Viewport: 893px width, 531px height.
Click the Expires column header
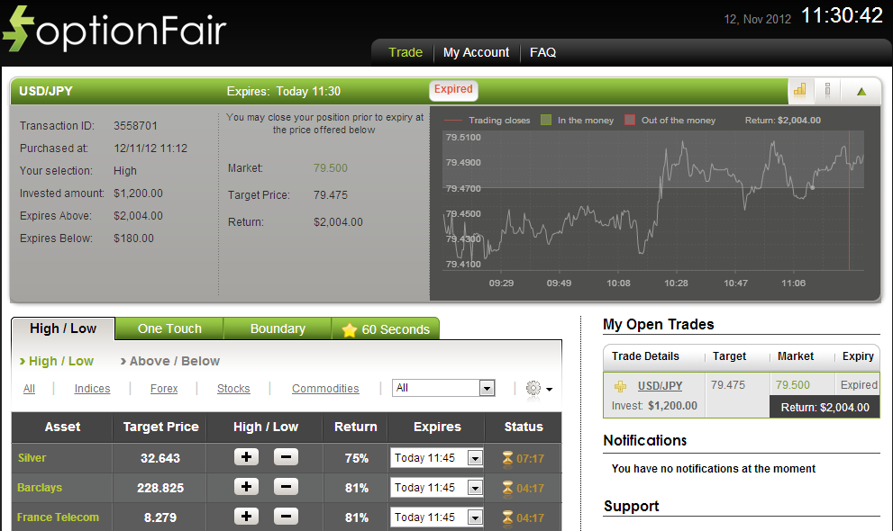(x=437, y=427)
